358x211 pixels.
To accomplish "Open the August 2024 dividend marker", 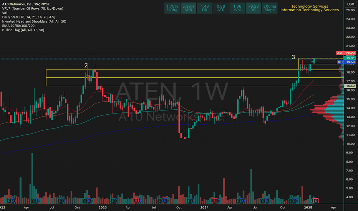I will click(x=267, y=201).
